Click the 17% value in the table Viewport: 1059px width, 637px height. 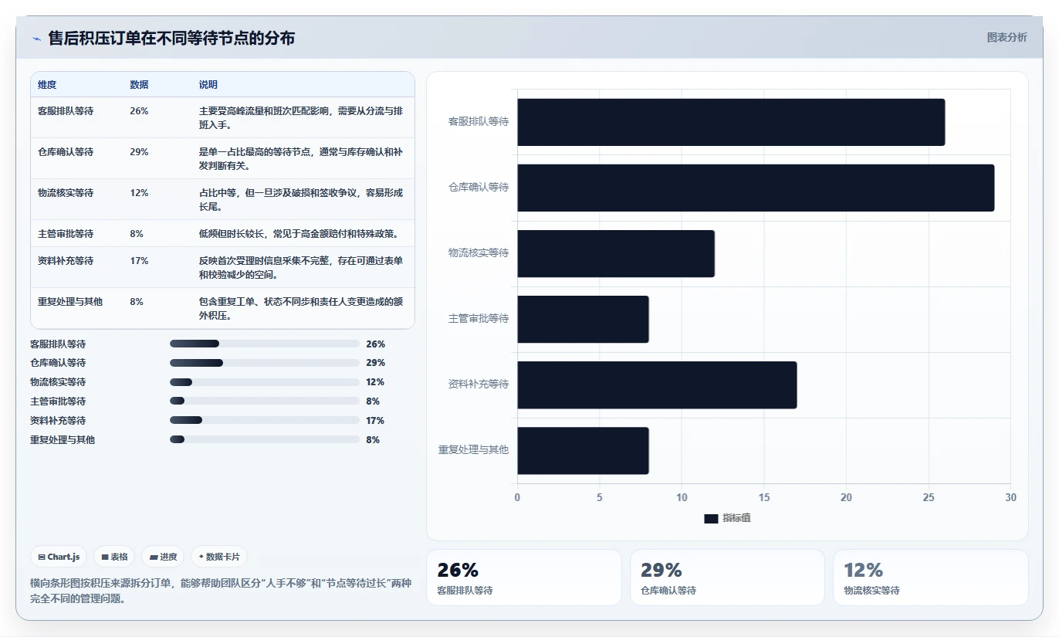[139, 261]
